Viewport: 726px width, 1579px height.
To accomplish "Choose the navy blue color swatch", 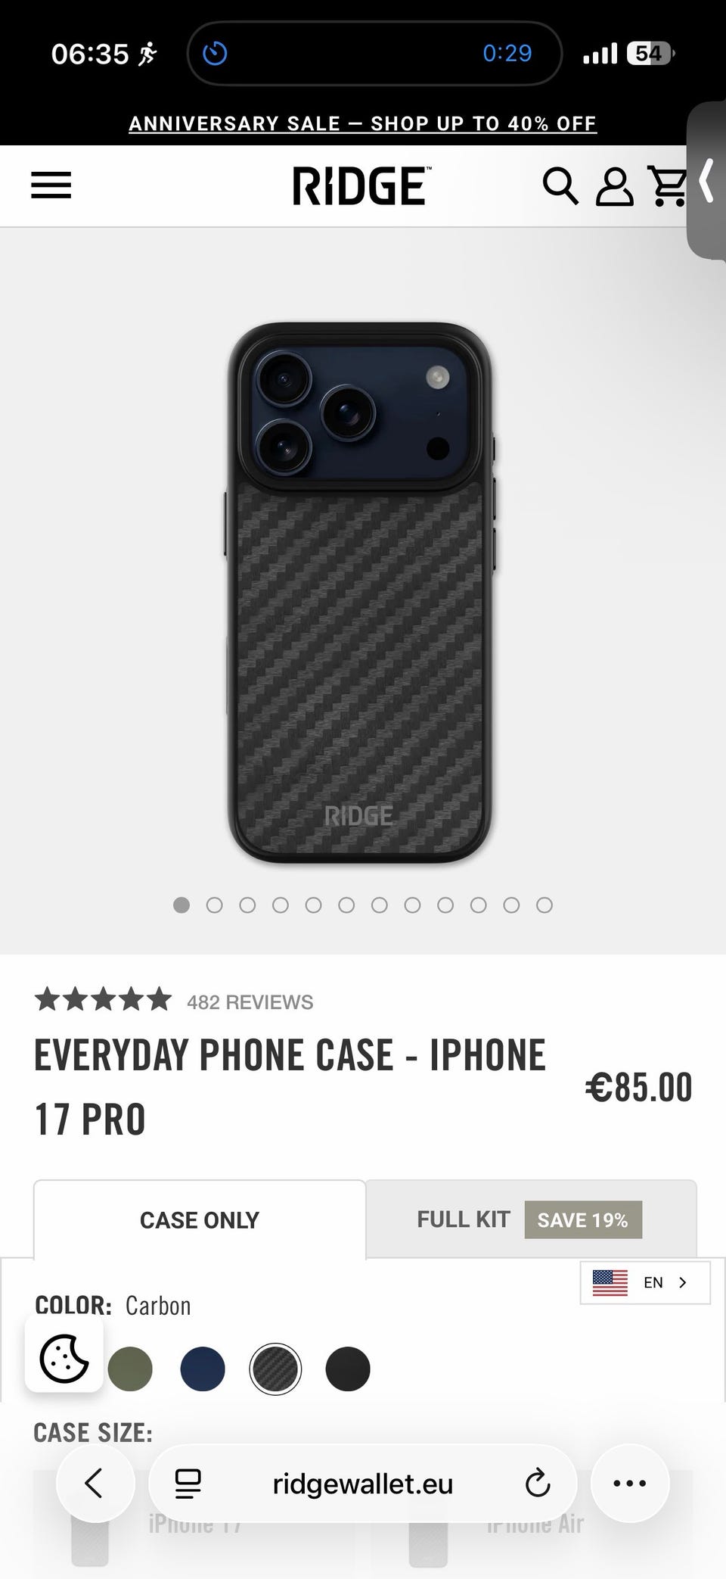I will pyautogui.click(x=203, y=1369).
